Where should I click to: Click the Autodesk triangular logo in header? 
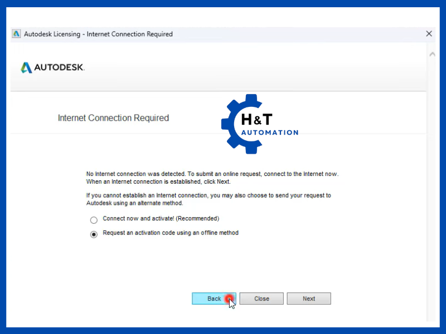click(26, 67)
